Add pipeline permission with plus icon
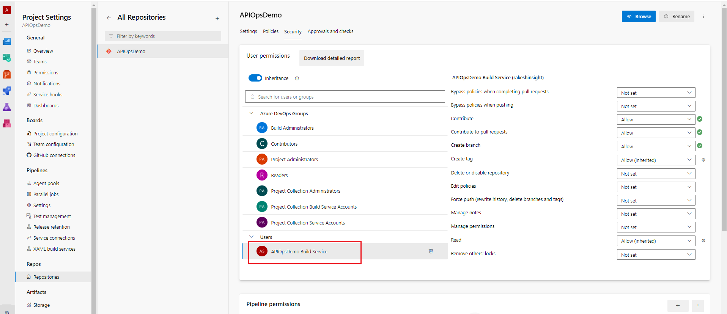This screenshot has height=314, width=727. (678, 306)
